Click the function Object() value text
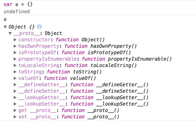This screenshot has width=196, height=122. click(80, 40)
